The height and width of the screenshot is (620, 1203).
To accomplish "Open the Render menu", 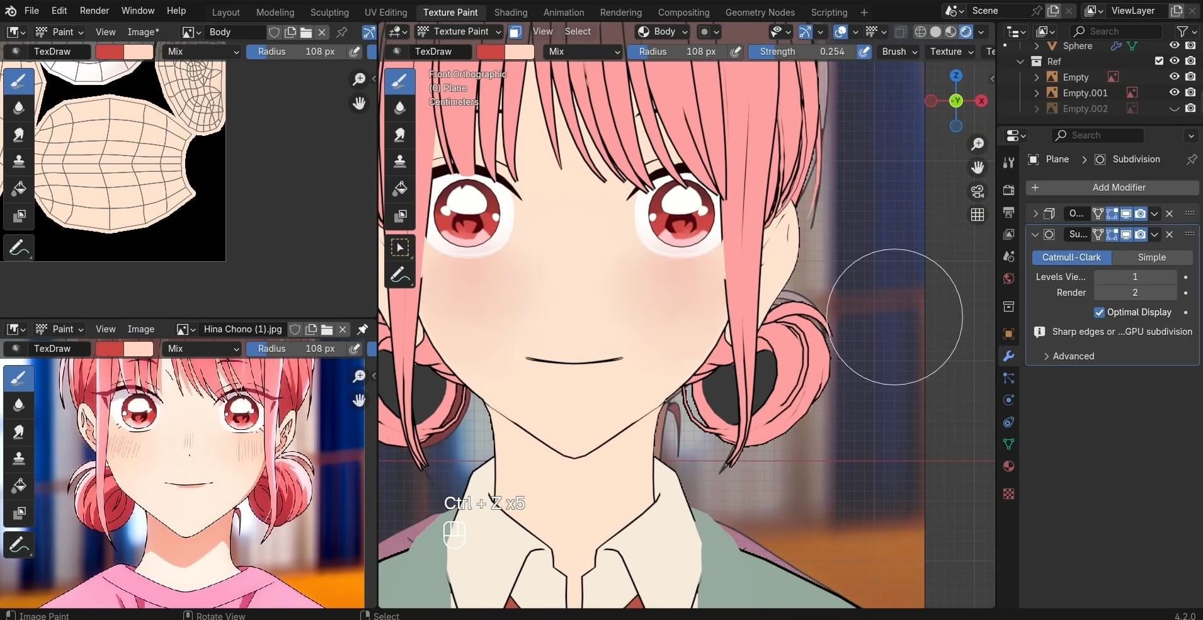I will (94, 11).
